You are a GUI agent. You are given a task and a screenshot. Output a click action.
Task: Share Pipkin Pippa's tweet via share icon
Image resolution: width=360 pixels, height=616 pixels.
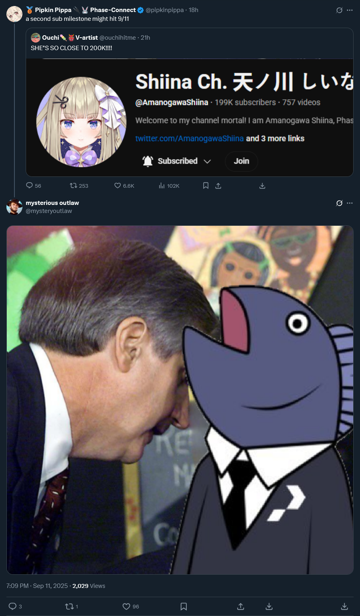[218, 186]
